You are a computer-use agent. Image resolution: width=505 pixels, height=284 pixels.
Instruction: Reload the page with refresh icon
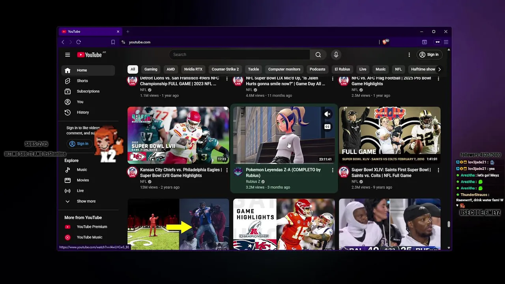79,42
